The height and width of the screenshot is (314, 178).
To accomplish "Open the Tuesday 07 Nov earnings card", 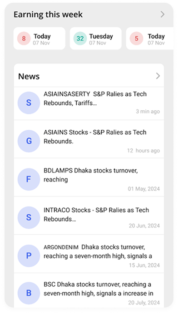I will point(96,39).
